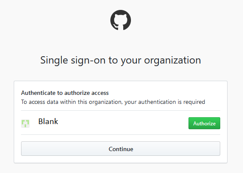
Task: Click the Authenticate to authorize access title
Action: 65,93
